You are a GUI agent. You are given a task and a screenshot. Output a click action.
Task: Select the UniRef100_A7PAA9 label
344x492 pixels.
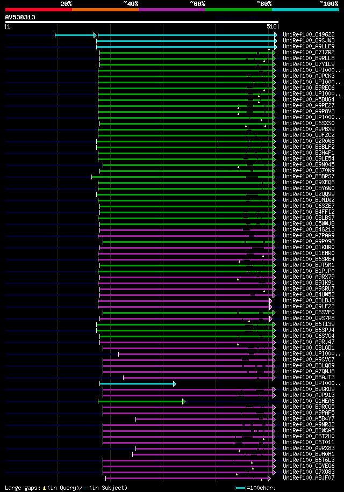tap(309, 236)
